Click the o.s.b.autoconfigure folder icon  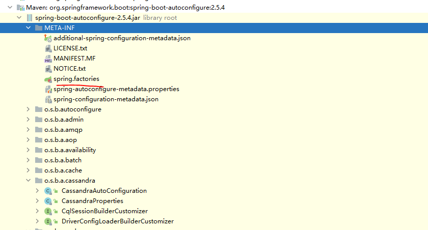[x=39, y=109]
